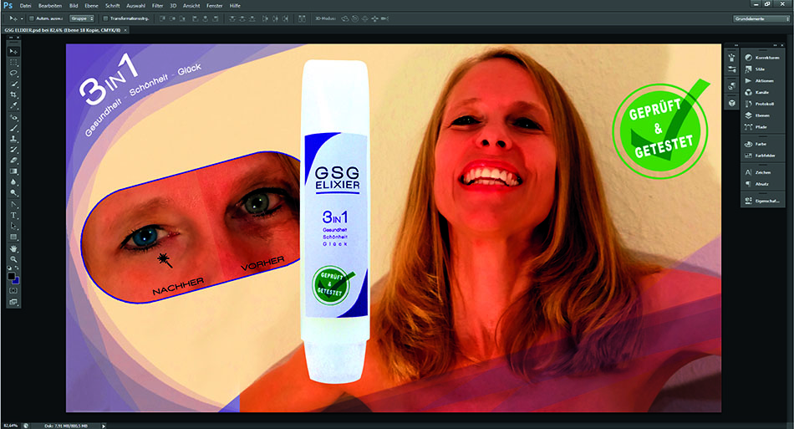
Task: Open the Ebene menu
Action: pyautogui.click(x=91, y=6)
